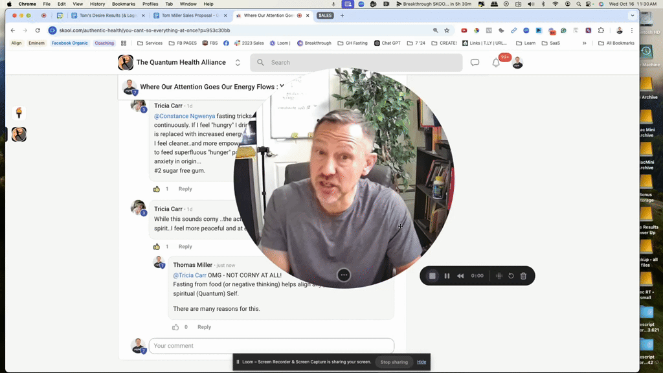663x373 pixels.
Task: Open a new tab with plus button
Action: tap(342, 16)
